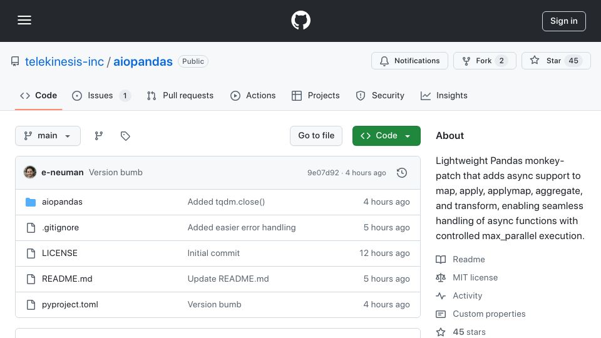Click the Notifications bell button
Viewport: 601px width, 338px height.
409,61
